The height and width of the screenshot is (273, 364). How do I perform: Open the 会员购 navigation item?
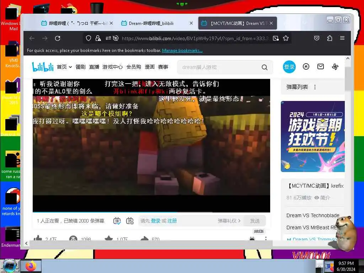point(134,67)
